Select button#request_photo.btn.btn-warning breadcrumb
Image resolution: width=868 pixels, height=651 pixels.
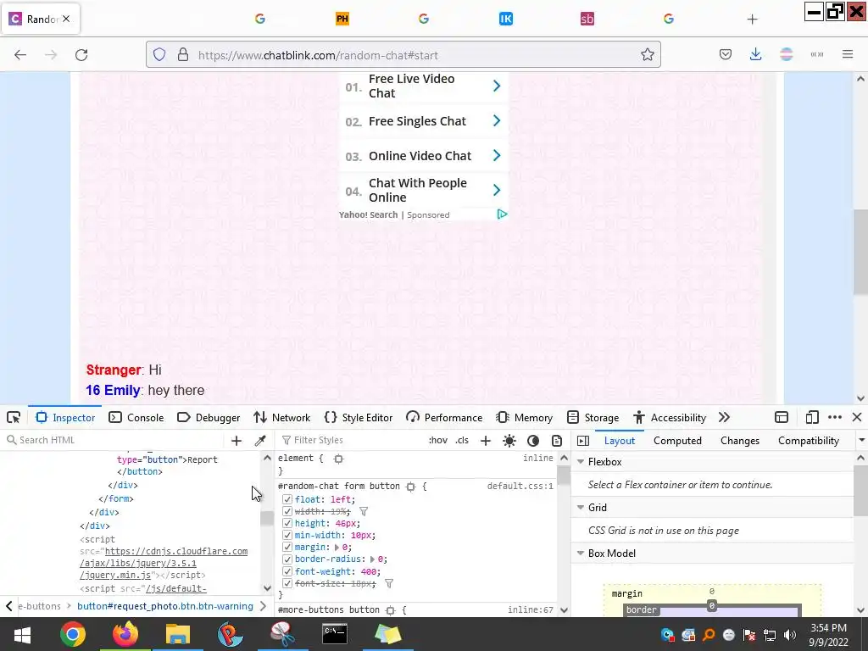[165, 606]
